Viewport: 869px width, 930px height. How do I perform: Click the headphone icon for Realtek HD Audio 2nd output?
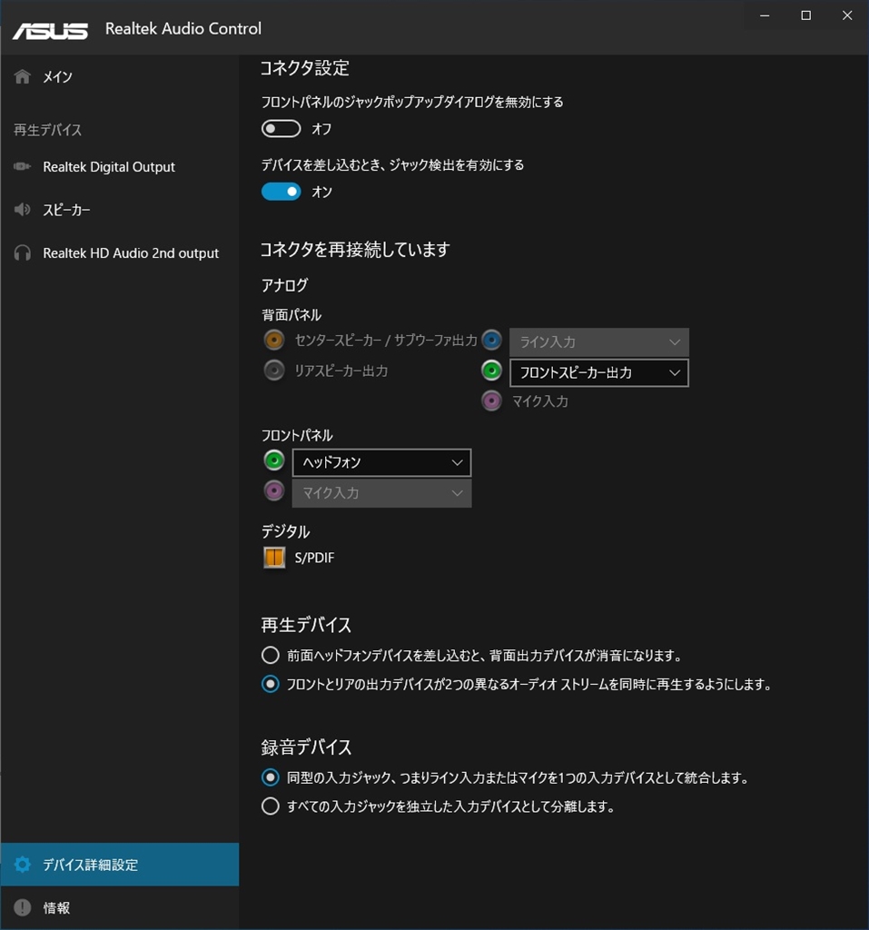pos(23,253)
